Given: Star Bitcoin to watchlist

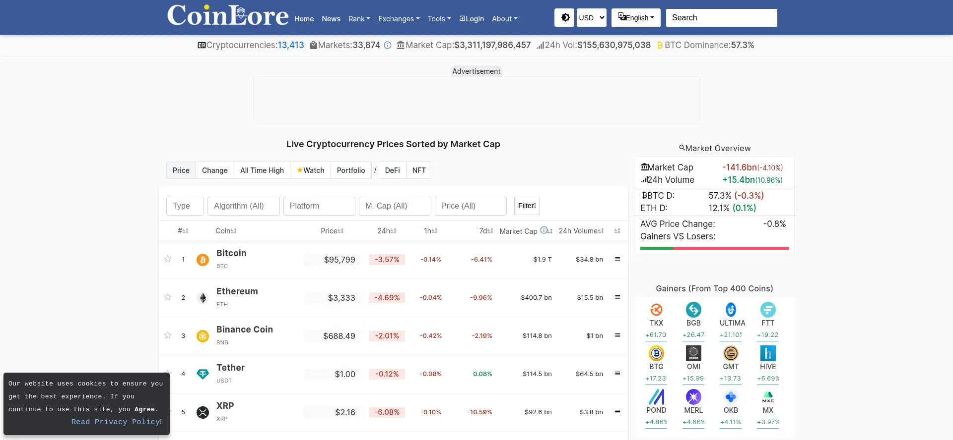Looking at the screenshot, I should tap(168, 259).
